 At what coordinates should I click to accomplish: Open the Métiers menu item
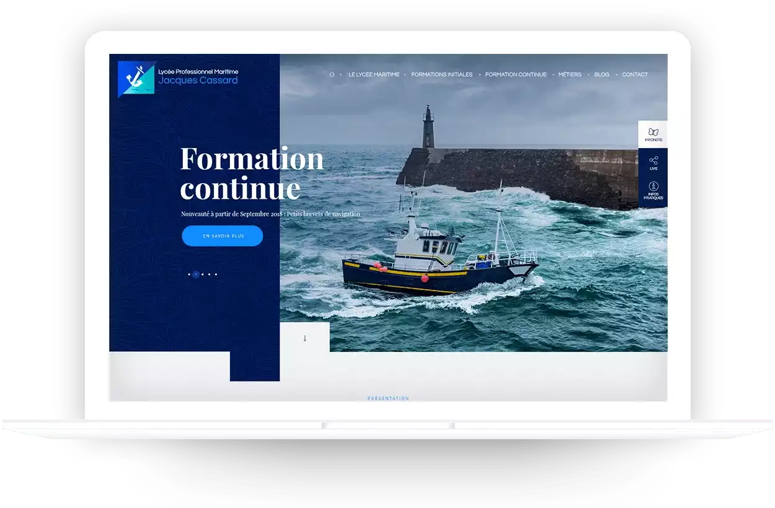(x=570, y=74)
